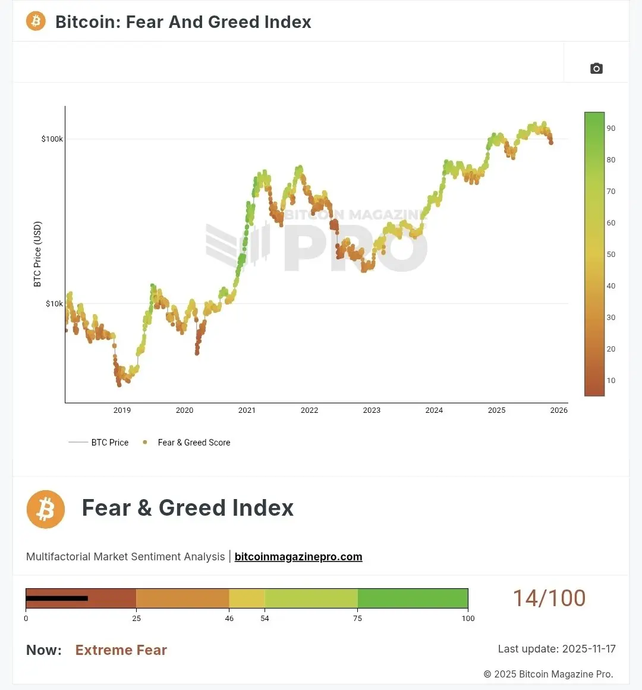Open the bitcoinmagazinepro.com link
Viewport: 642px width, 690px height.
(298, 557)
